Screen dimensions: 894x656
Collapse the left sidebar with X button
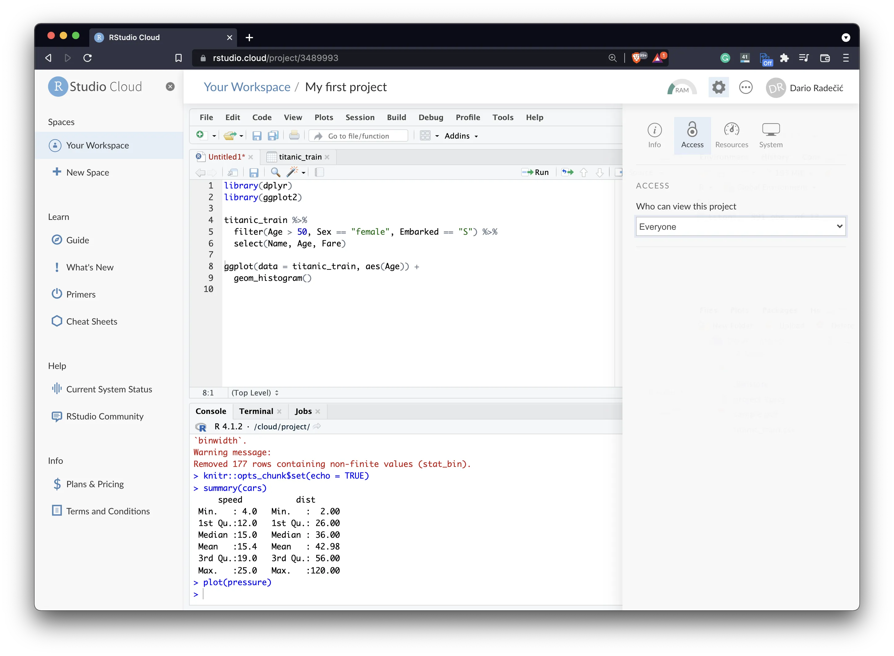(170, 87)
